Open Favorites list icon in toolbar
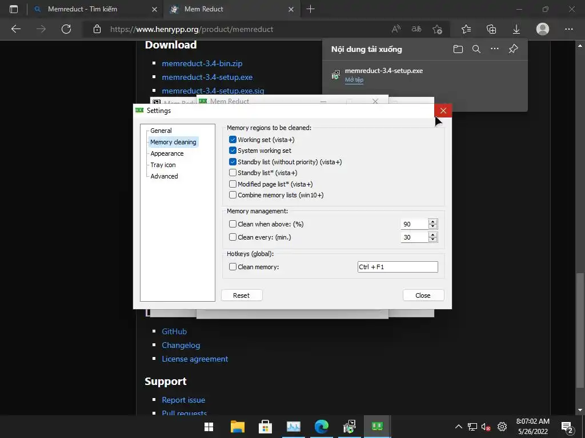 (x=466, y=29)
